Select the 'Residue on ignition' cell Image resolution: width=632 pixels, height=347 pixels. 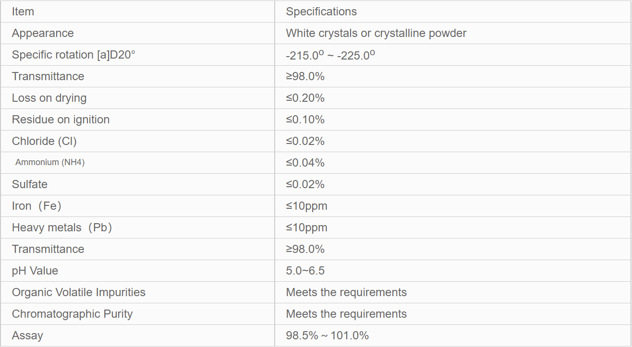[61, 120]
